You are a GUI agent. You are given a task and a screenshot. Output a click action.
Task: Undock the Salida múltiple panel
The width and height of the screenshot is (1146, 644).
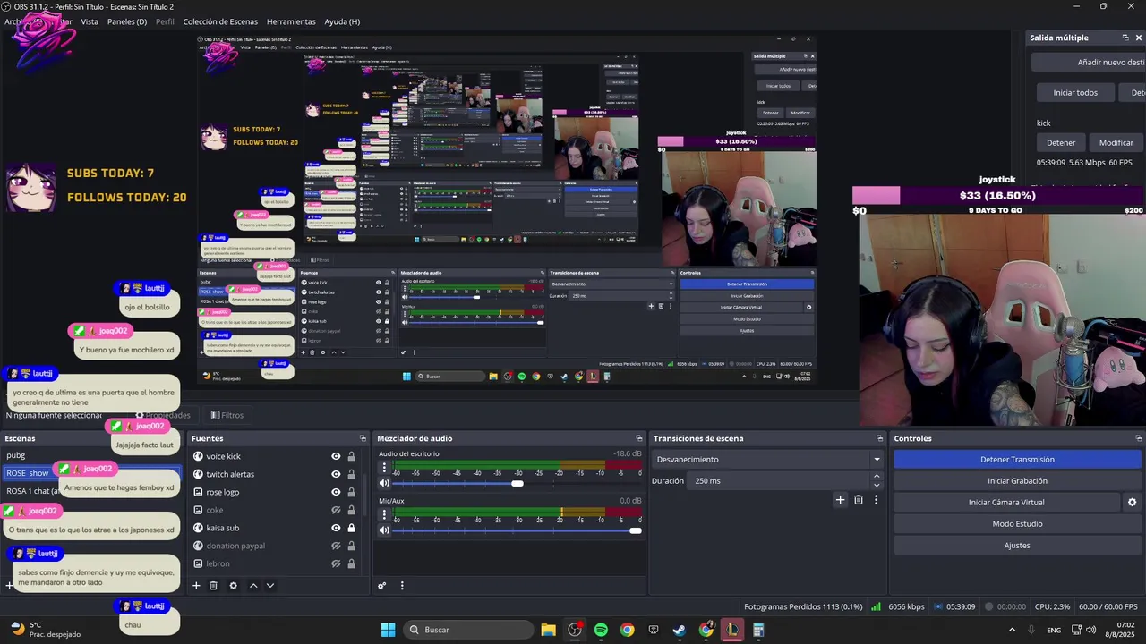tap(1125, 38)
